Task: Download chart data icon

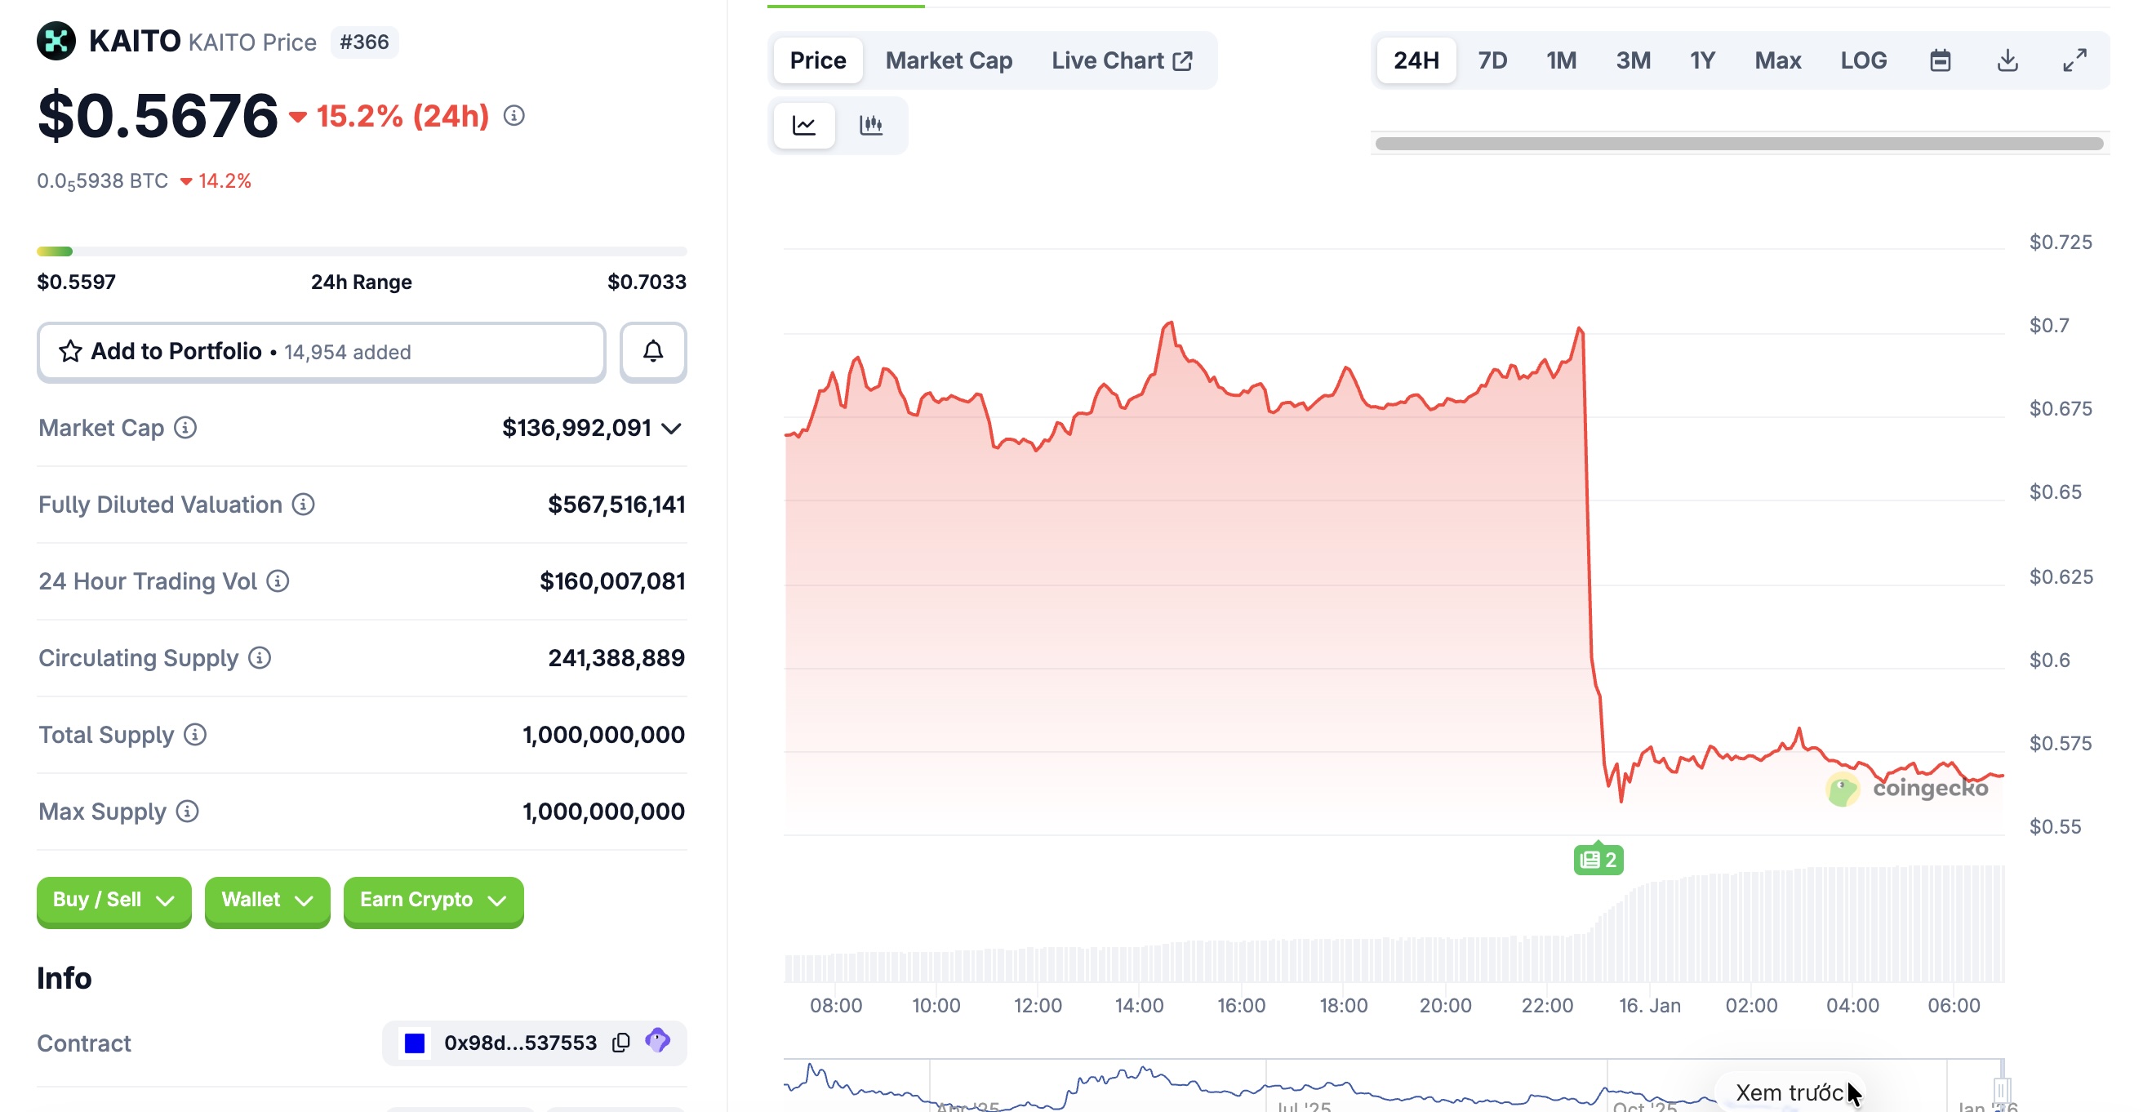Action: [x=2007, y=60]
